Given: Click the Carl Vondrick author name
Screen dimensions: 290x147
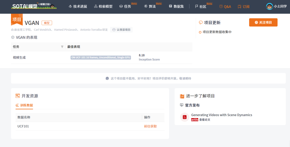Looking at the screenshot, I should 42,30.
